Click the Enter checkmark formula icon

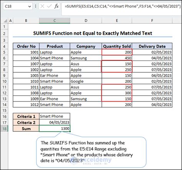[x=49, y=6]
